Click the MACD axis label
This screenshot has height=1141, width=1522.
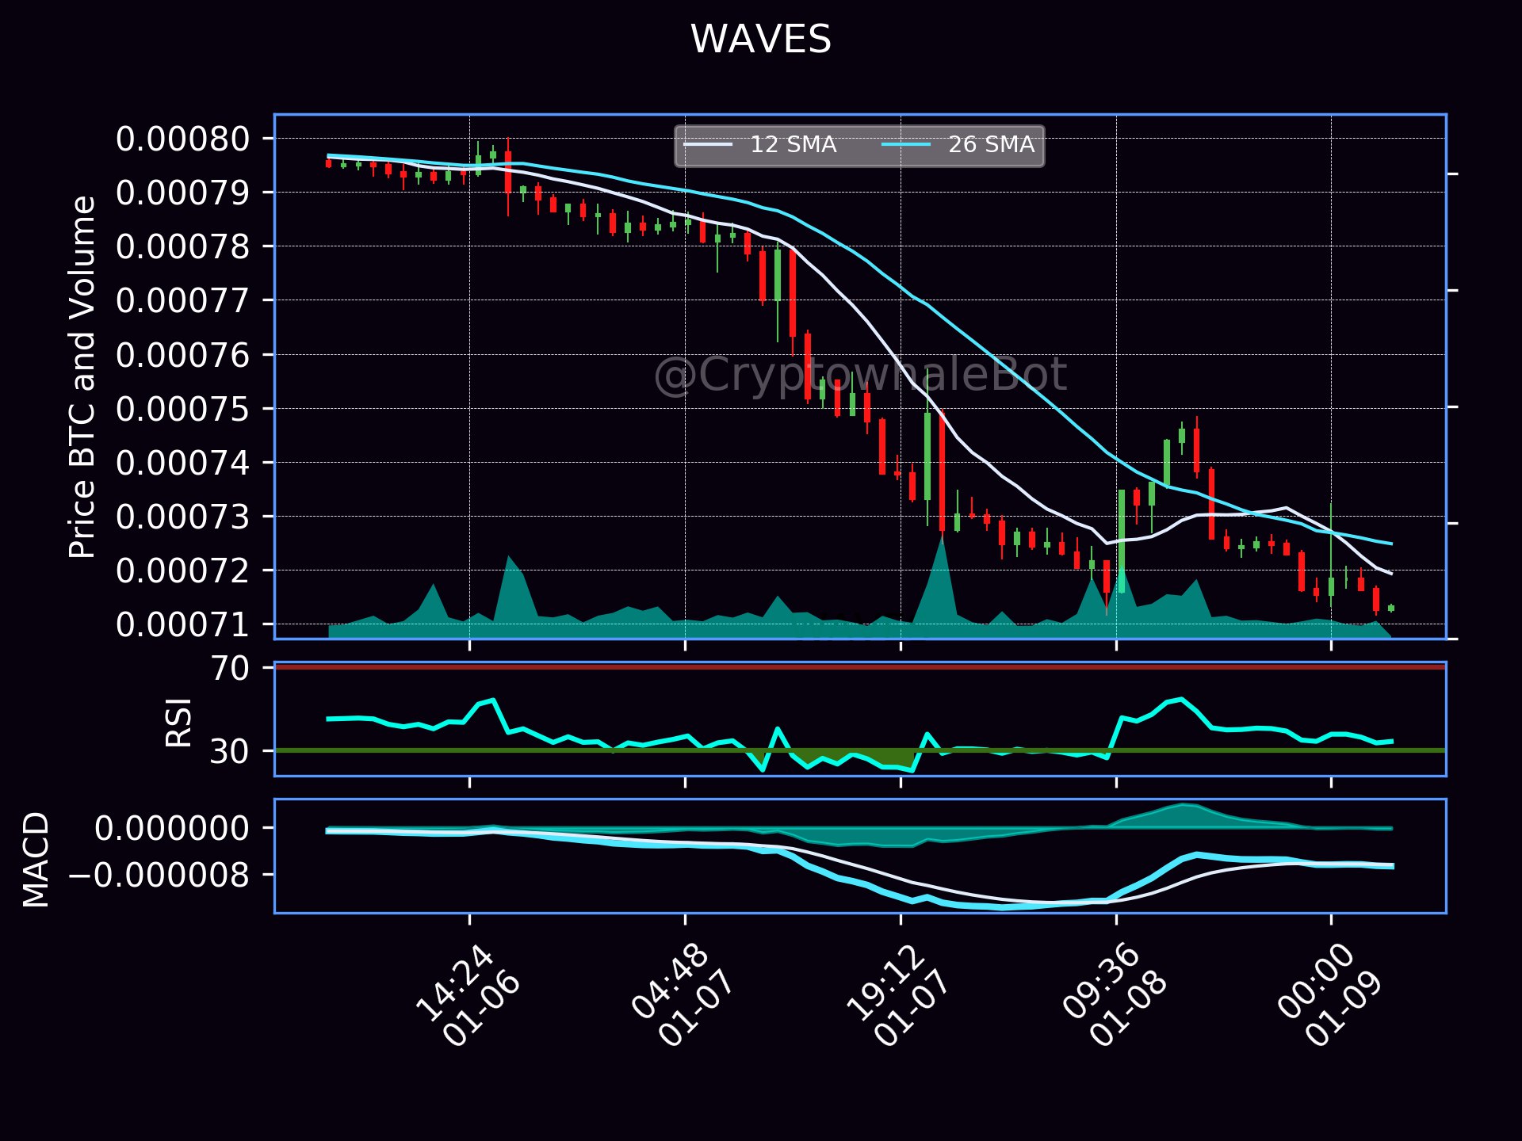coord(36,859)
